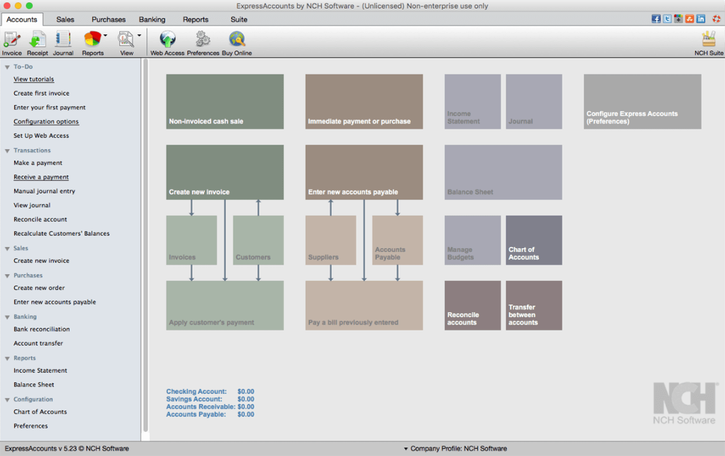Switch to the Sales tab
The width and height of the screenshot is (725, 456).
click(65, 19)
